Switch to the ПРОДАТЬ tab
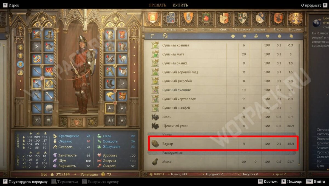The image size is (329, 186). click(x=157, y=5)
